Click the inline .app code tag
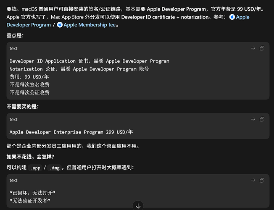Image resolution: width=274 pixels, height=210 pixels. click(35, 168)
